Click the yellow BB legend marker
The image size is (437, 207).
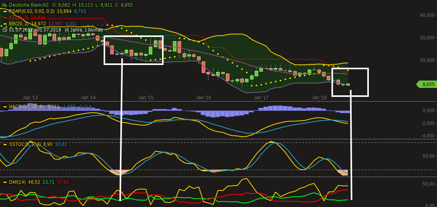click(5, 24)
